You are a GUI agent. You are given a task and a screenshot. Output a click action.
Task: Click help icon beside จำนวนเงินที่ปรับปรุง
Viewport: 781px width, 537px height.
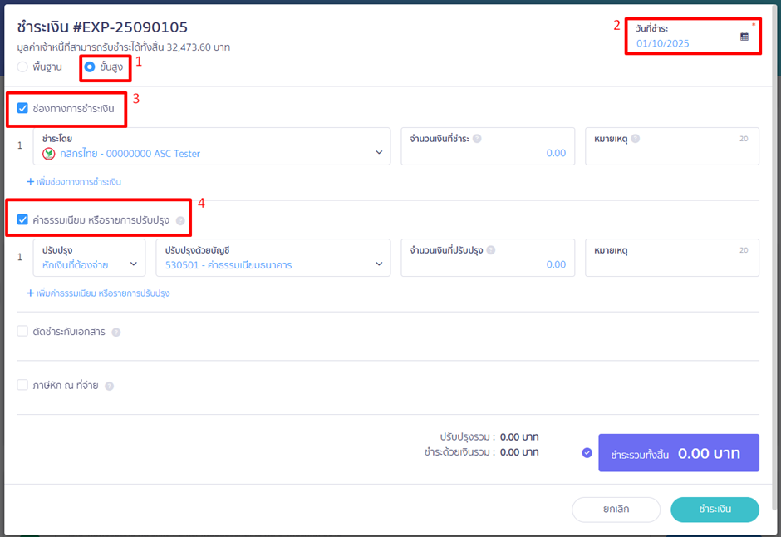491,250
